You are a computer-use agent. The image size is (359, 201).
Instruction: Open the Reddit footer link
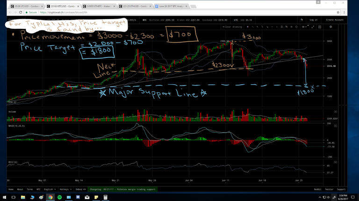click(x=317, y=189)
